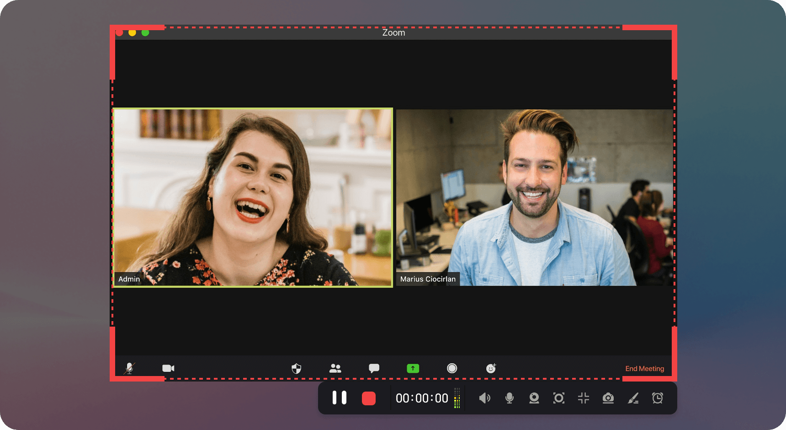Viewport: 786px width, 430px height.
Task: Open the Participants panel
Action: 335,368
